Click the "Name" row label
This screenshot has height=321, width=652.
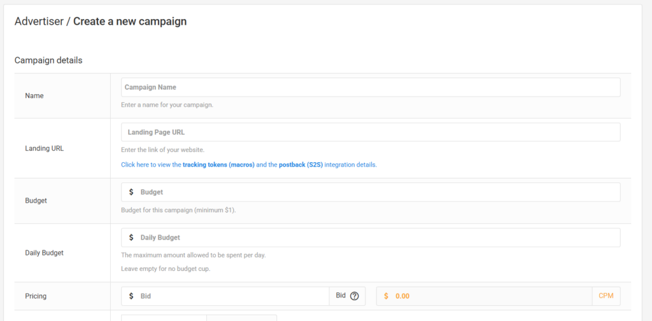coord(34,95)
